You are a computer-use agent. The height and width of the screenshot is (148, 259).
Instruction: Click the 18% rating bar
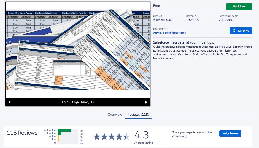pos(60,133)
